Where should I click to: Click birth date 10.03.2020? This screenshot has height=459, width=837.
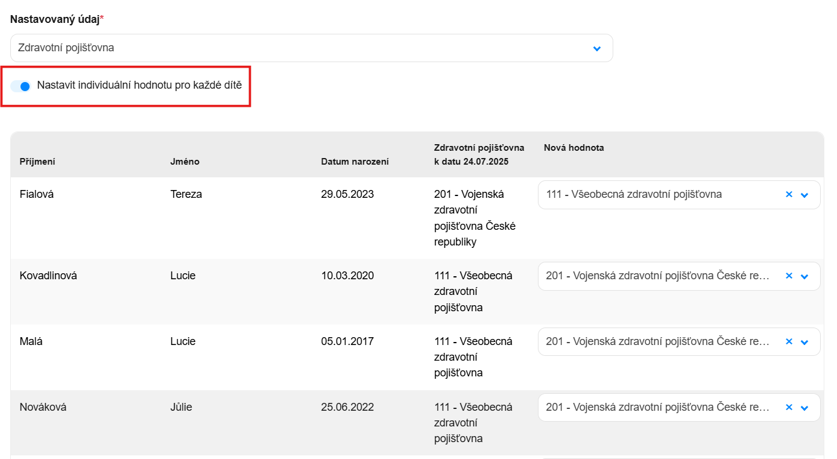(x=347, y=276)
